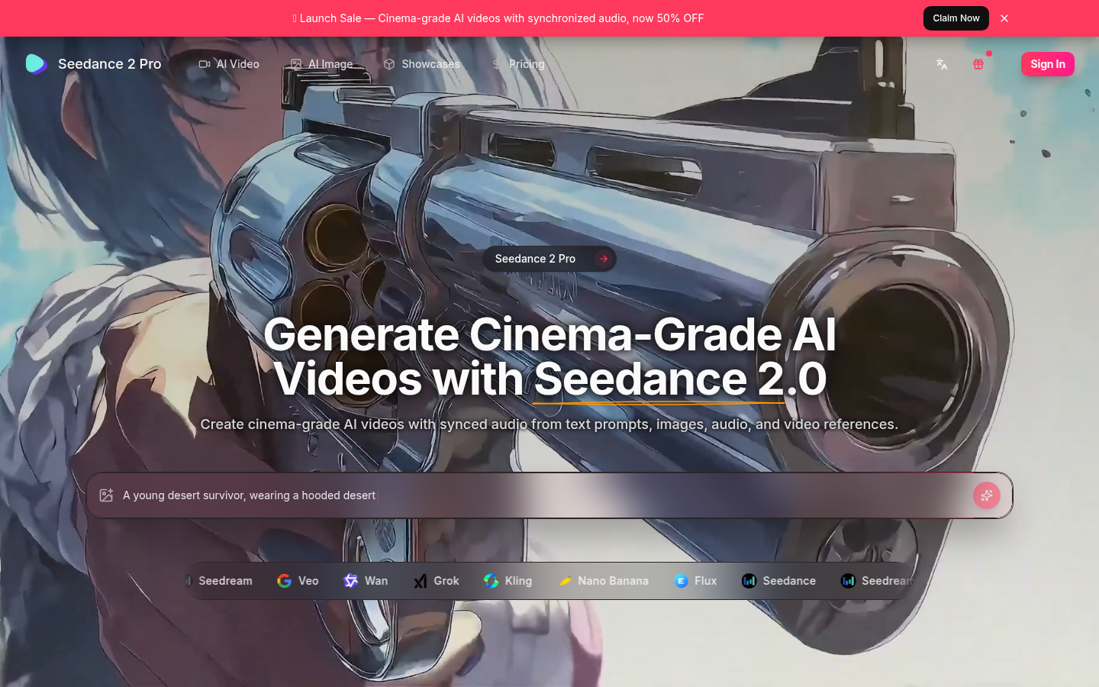
Task: Click the Nano Banana icon
Action: click(x=566, y=581)
